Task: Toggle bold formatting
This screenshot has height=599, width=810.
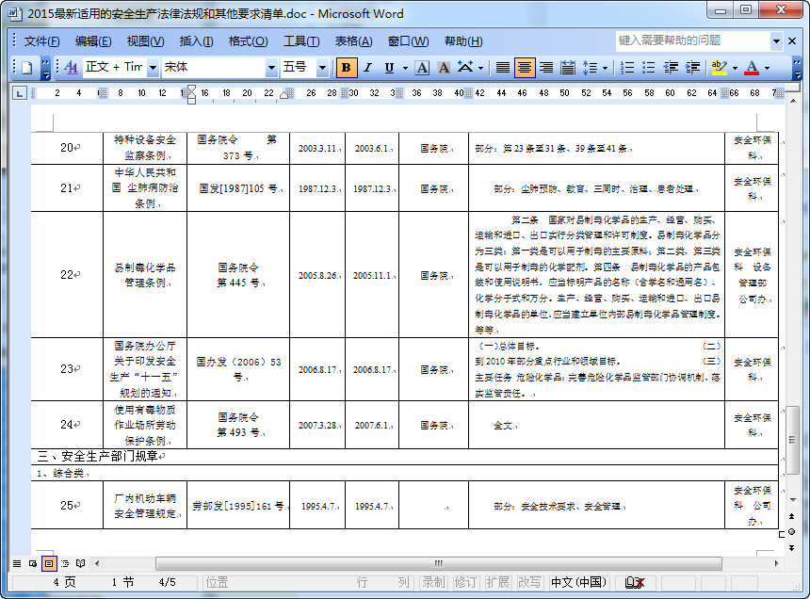Action: (346, 68)
